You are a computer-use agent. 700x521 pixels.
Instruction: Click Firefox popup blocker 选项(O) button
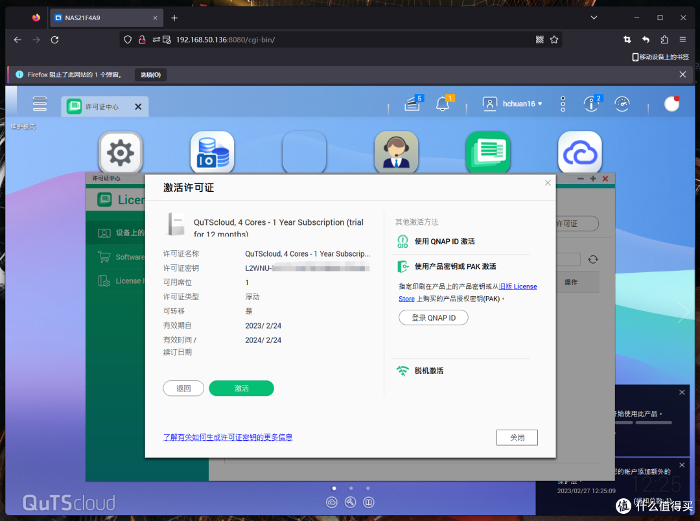point(150,75)
